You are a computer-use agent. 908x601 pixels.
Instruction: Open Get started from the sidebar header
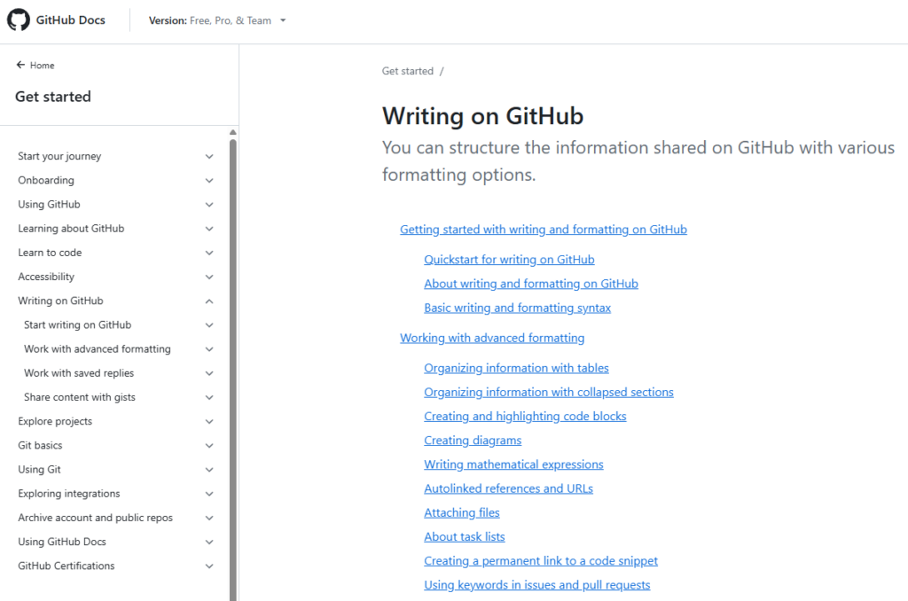[x=51, y=96]
